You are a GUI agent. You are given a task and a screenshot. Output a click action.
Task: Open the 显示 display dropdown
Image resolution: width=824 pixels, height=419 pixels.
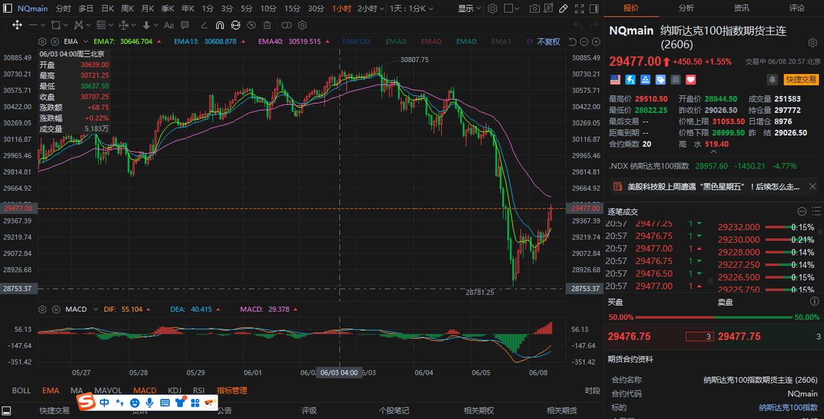pyautogui.click(x=469, y=8)
